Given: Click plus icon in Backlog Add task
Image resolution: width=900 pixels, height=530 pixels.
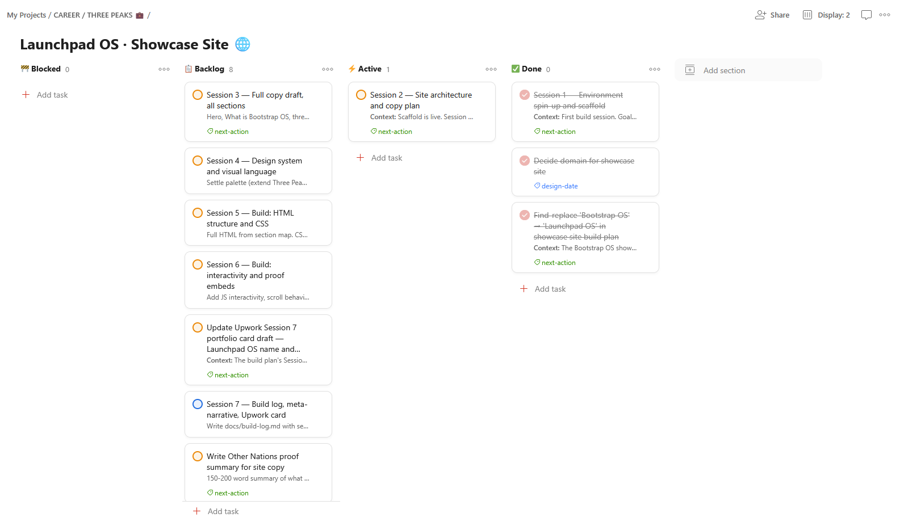Looking at the screenshot, I should click(x=196, y=511).
